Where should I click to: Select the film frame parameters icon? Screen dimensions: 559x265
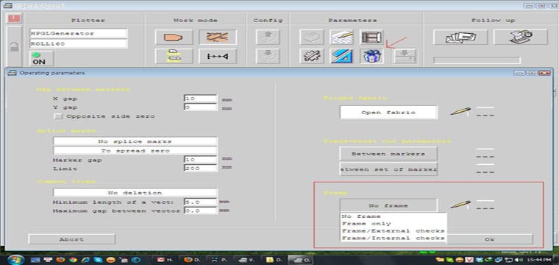[371, 37]
